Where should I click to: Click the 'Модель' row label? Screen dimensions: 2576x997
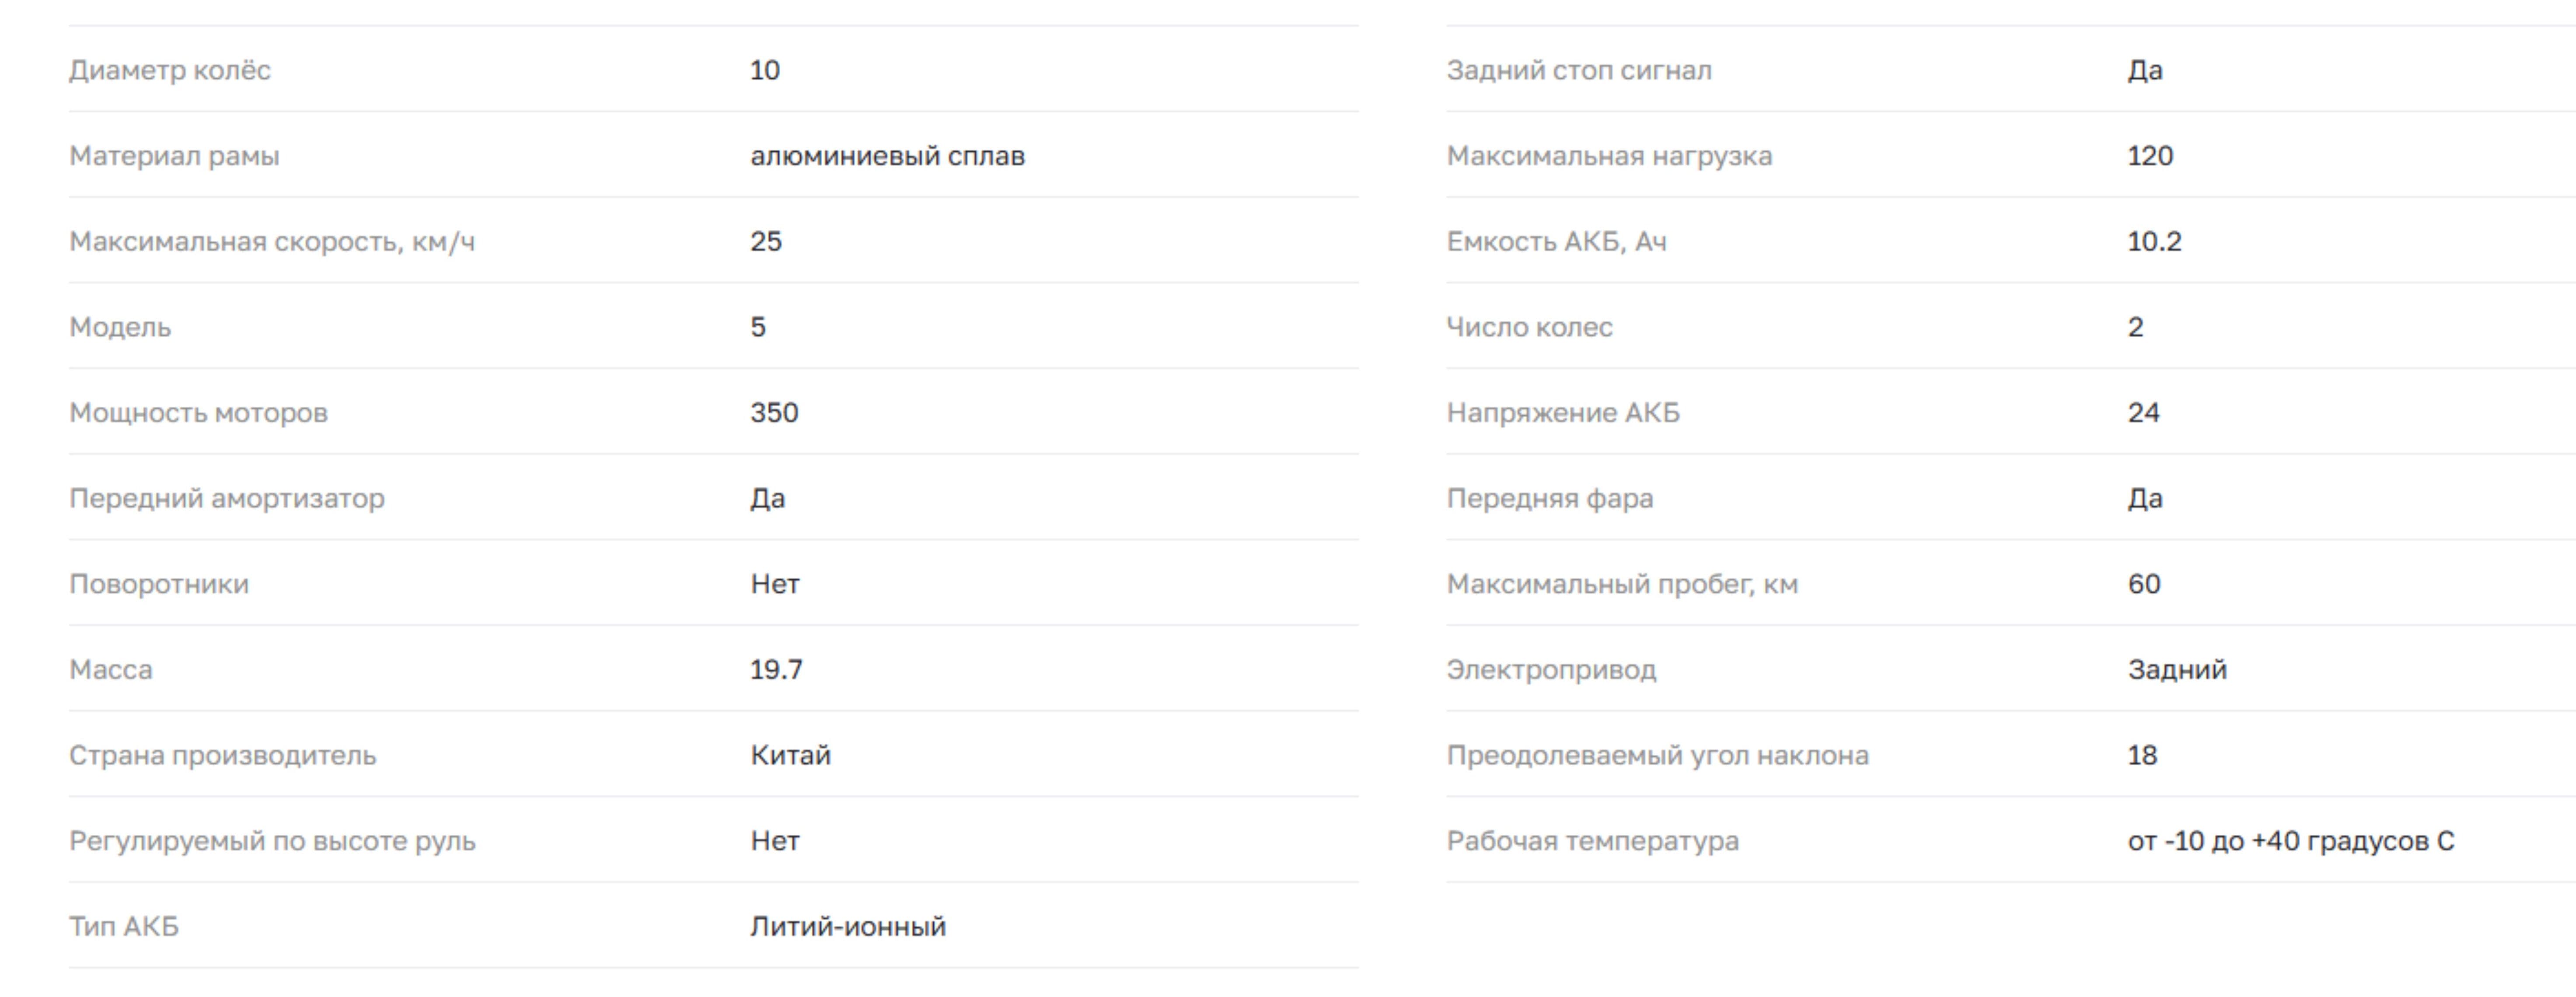coord(120,327)
